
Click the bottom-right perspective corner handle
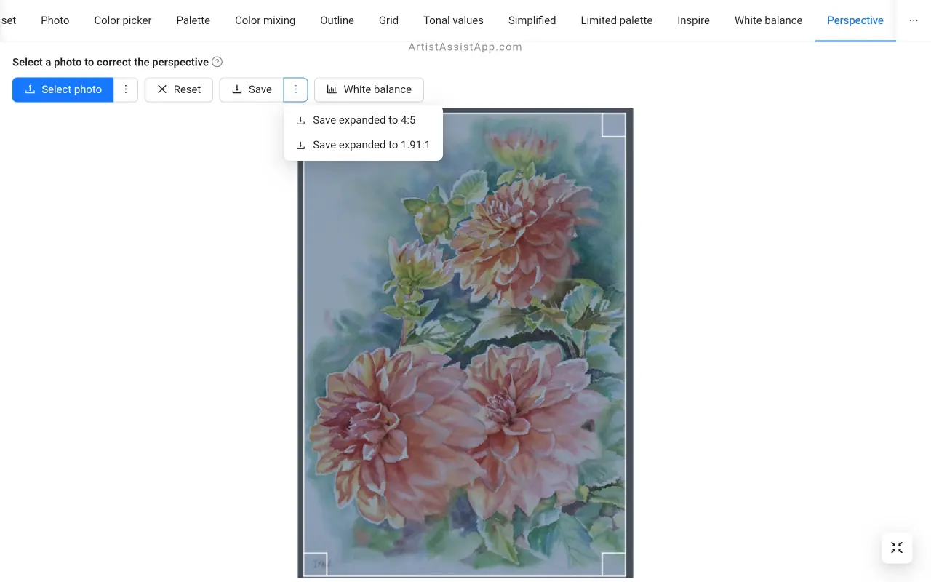(614, 565)
